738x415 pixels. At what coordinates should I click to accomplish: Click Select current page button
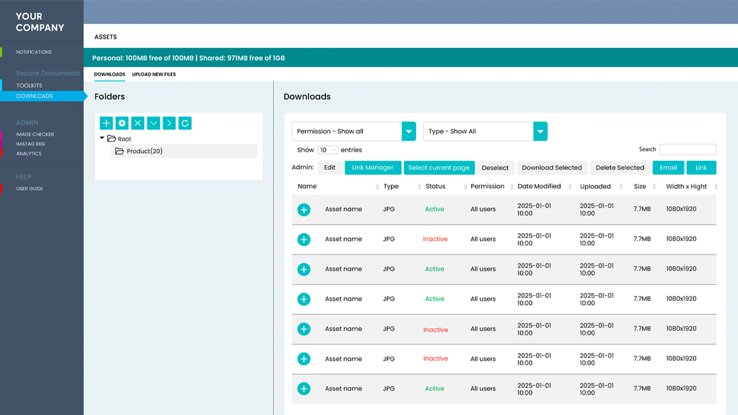click(439, 168)
